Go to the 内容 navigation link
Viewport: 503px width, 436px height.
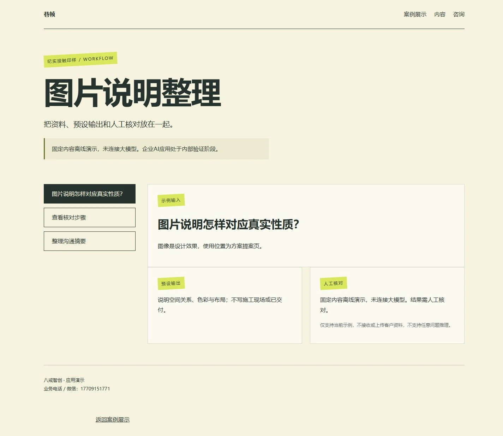440,14
